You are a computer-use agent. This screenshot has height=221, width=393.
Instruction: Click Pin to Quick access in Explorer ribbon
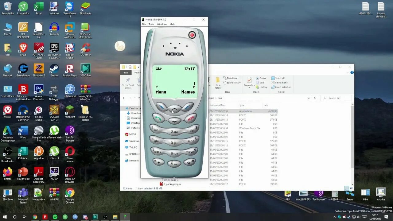[x=128, y=83]
